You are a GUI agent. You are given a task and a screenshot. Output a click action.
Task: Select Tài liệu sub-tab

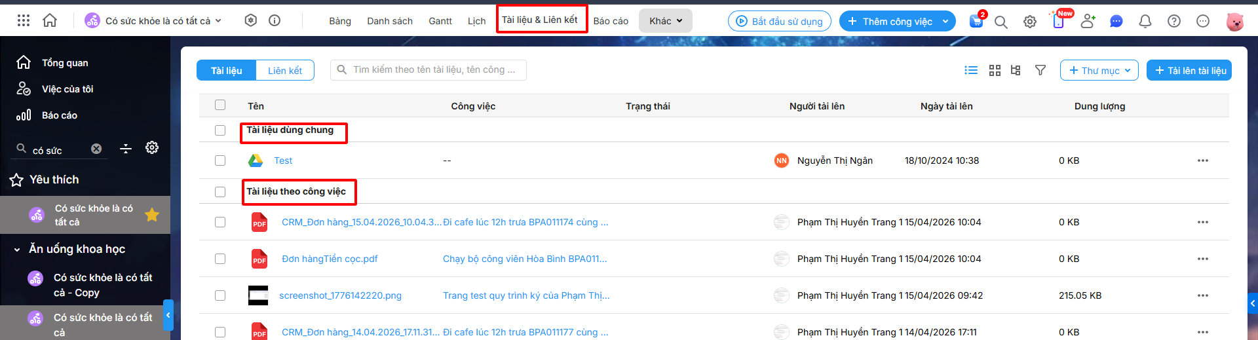[x=227, y=70]
